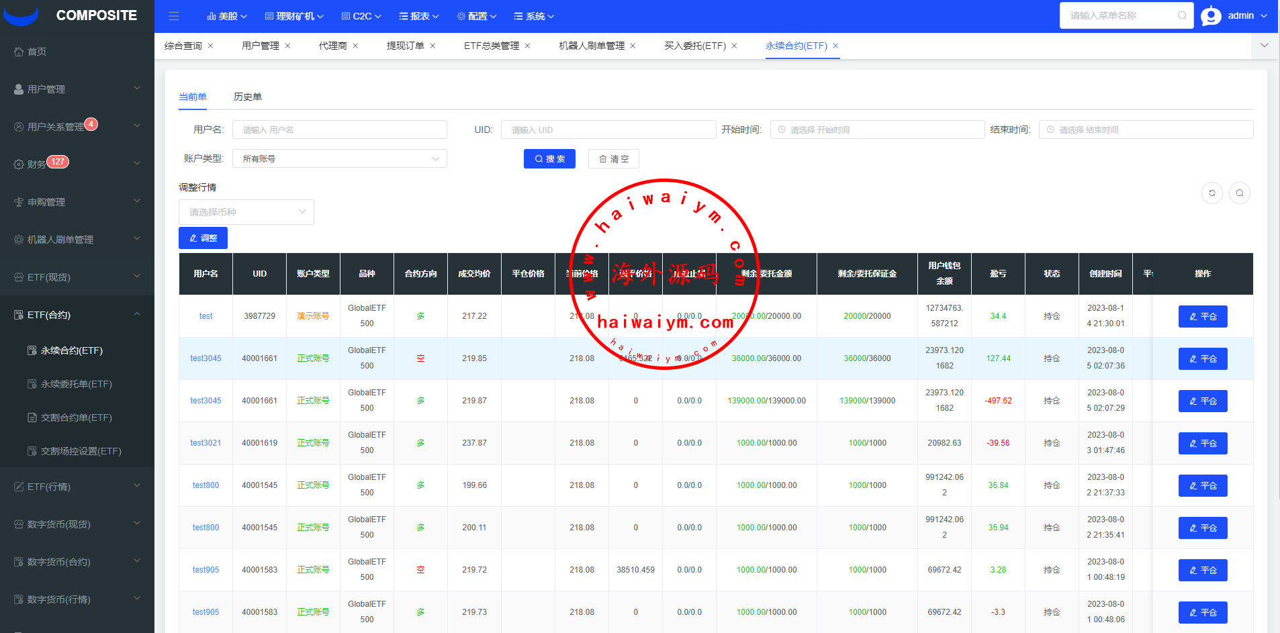Click the round search toggle icon
This screenshot has height=633, width=1280.
(x=1239, y=193)
